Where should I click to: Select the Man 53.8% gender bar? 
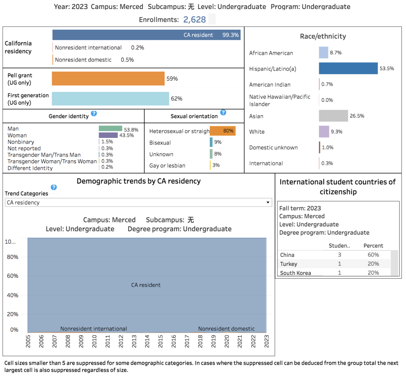111,128
